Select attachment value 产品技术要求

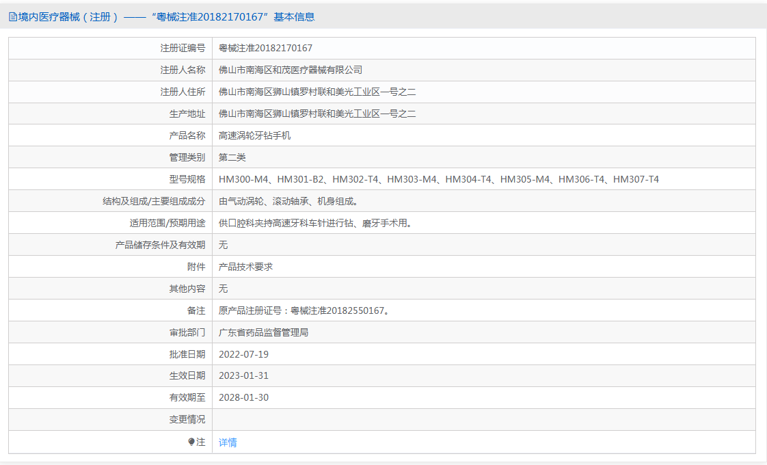(x=245, y=267)
